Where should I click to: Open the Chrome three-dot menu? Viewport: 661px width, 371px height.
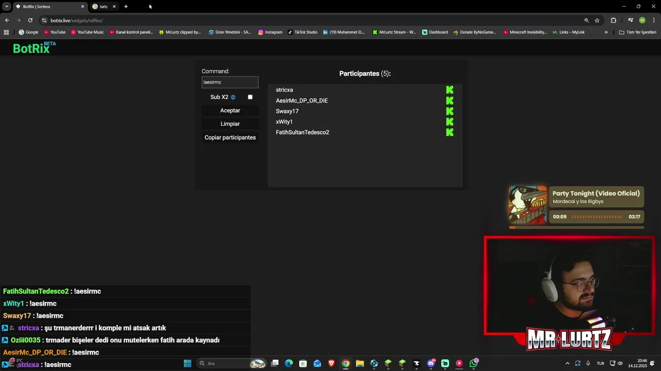[x=654, y=20]
